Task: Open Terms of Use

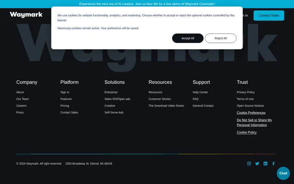Action: coord(245,99)
